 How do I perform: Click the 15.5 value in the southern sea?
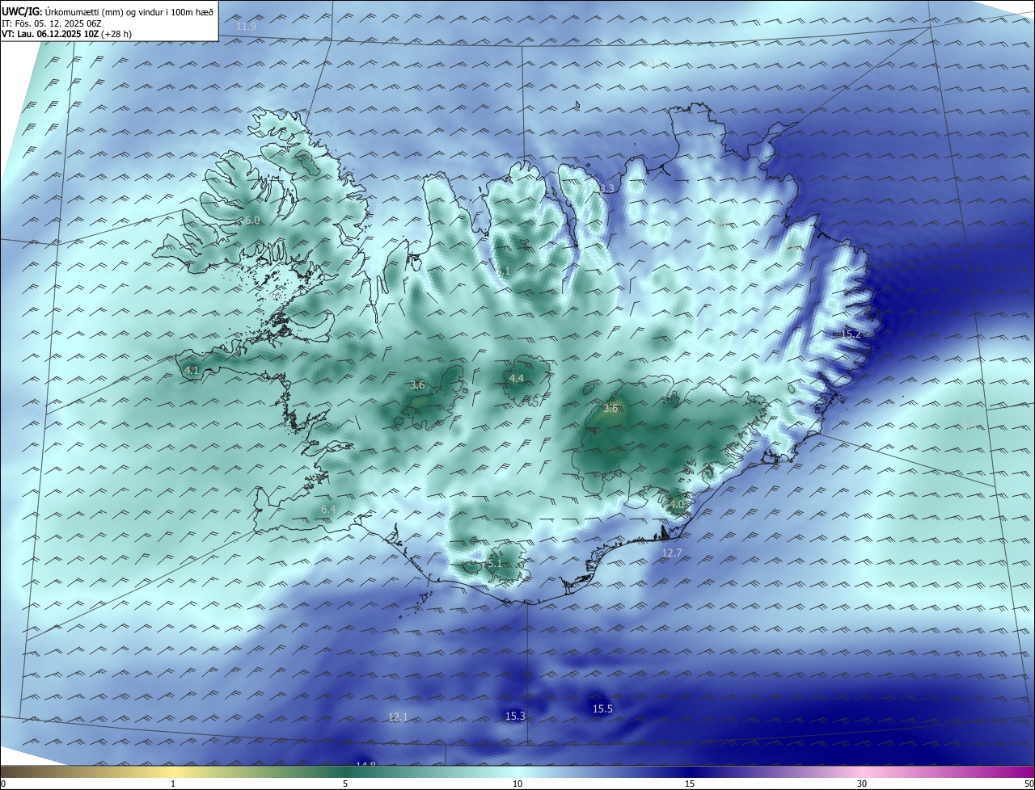[x=602, y=709]
